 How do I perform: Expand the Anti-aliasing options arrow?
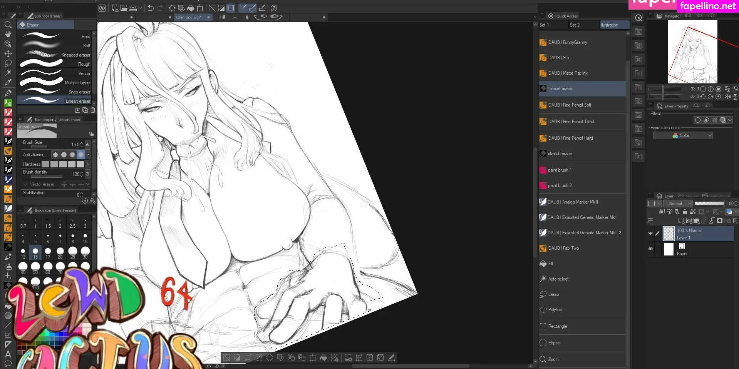click(88, 155)
